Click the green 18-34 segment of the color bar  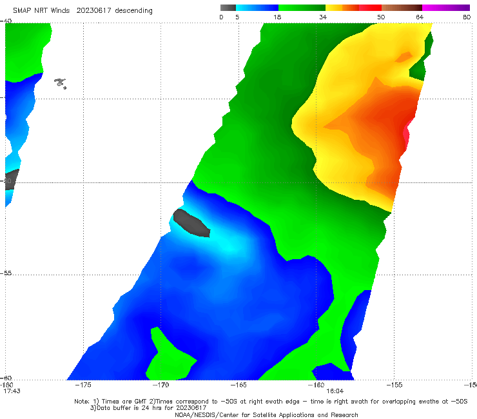pyautogui.click(x=302, y=8)
